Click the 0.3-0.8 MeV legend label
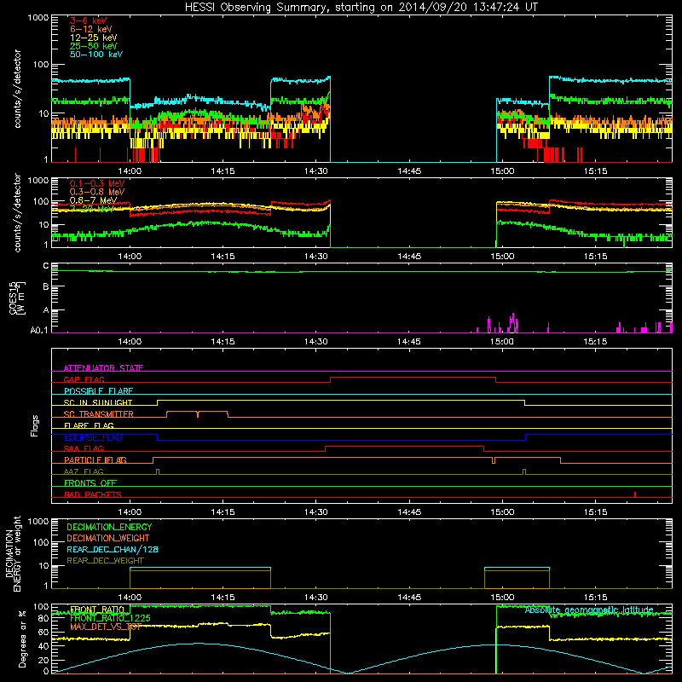The height and width of the screenshot is (682, 682). 97,192
